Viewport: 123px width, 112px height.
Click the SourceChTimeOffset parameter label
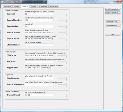coord(15,84)
